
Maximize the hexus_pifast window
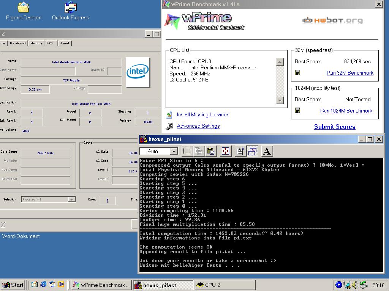click(370, 139)
